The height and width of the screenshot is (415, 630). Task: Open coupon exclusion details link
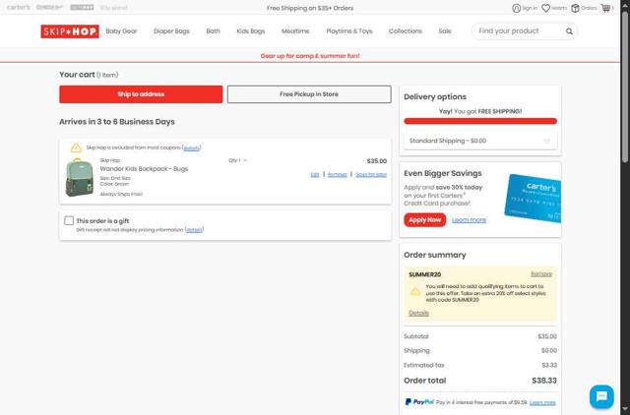(x=191, y=148)
